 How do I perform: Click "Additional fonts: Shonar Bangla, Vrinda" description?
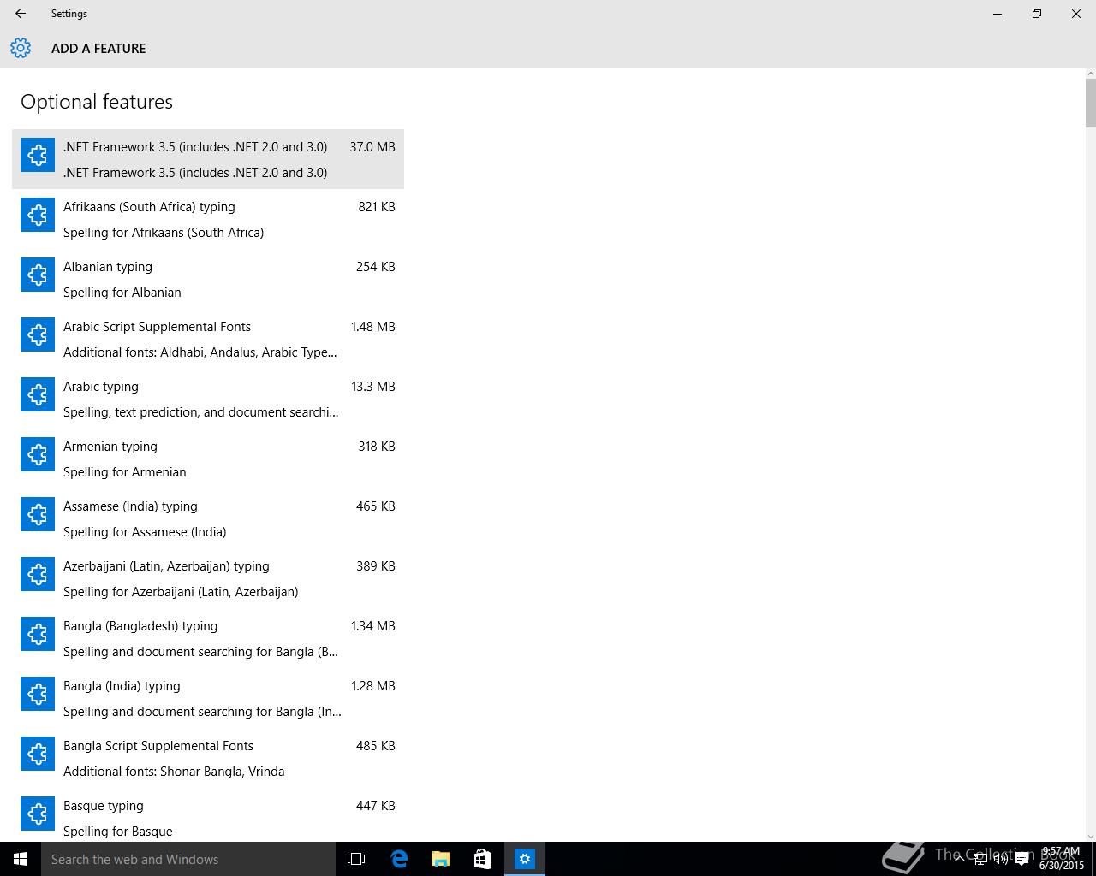(174, 772)
